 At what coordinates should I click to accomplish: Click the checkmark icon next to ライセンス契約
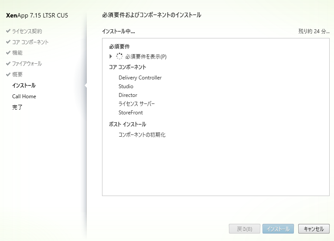(x=8, y=31)
